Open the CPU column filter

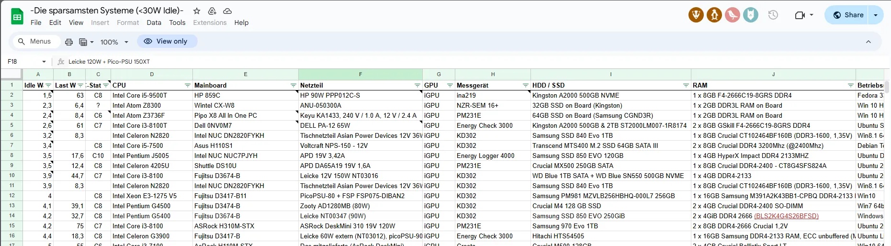coord(188,85)
